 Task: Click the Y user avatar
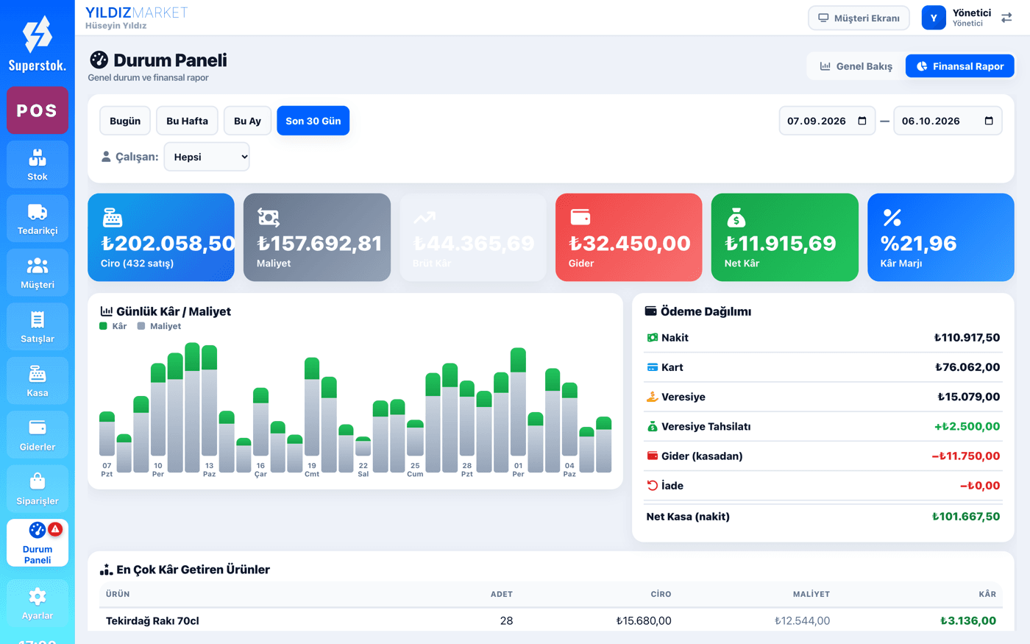(x=934, y=18)
